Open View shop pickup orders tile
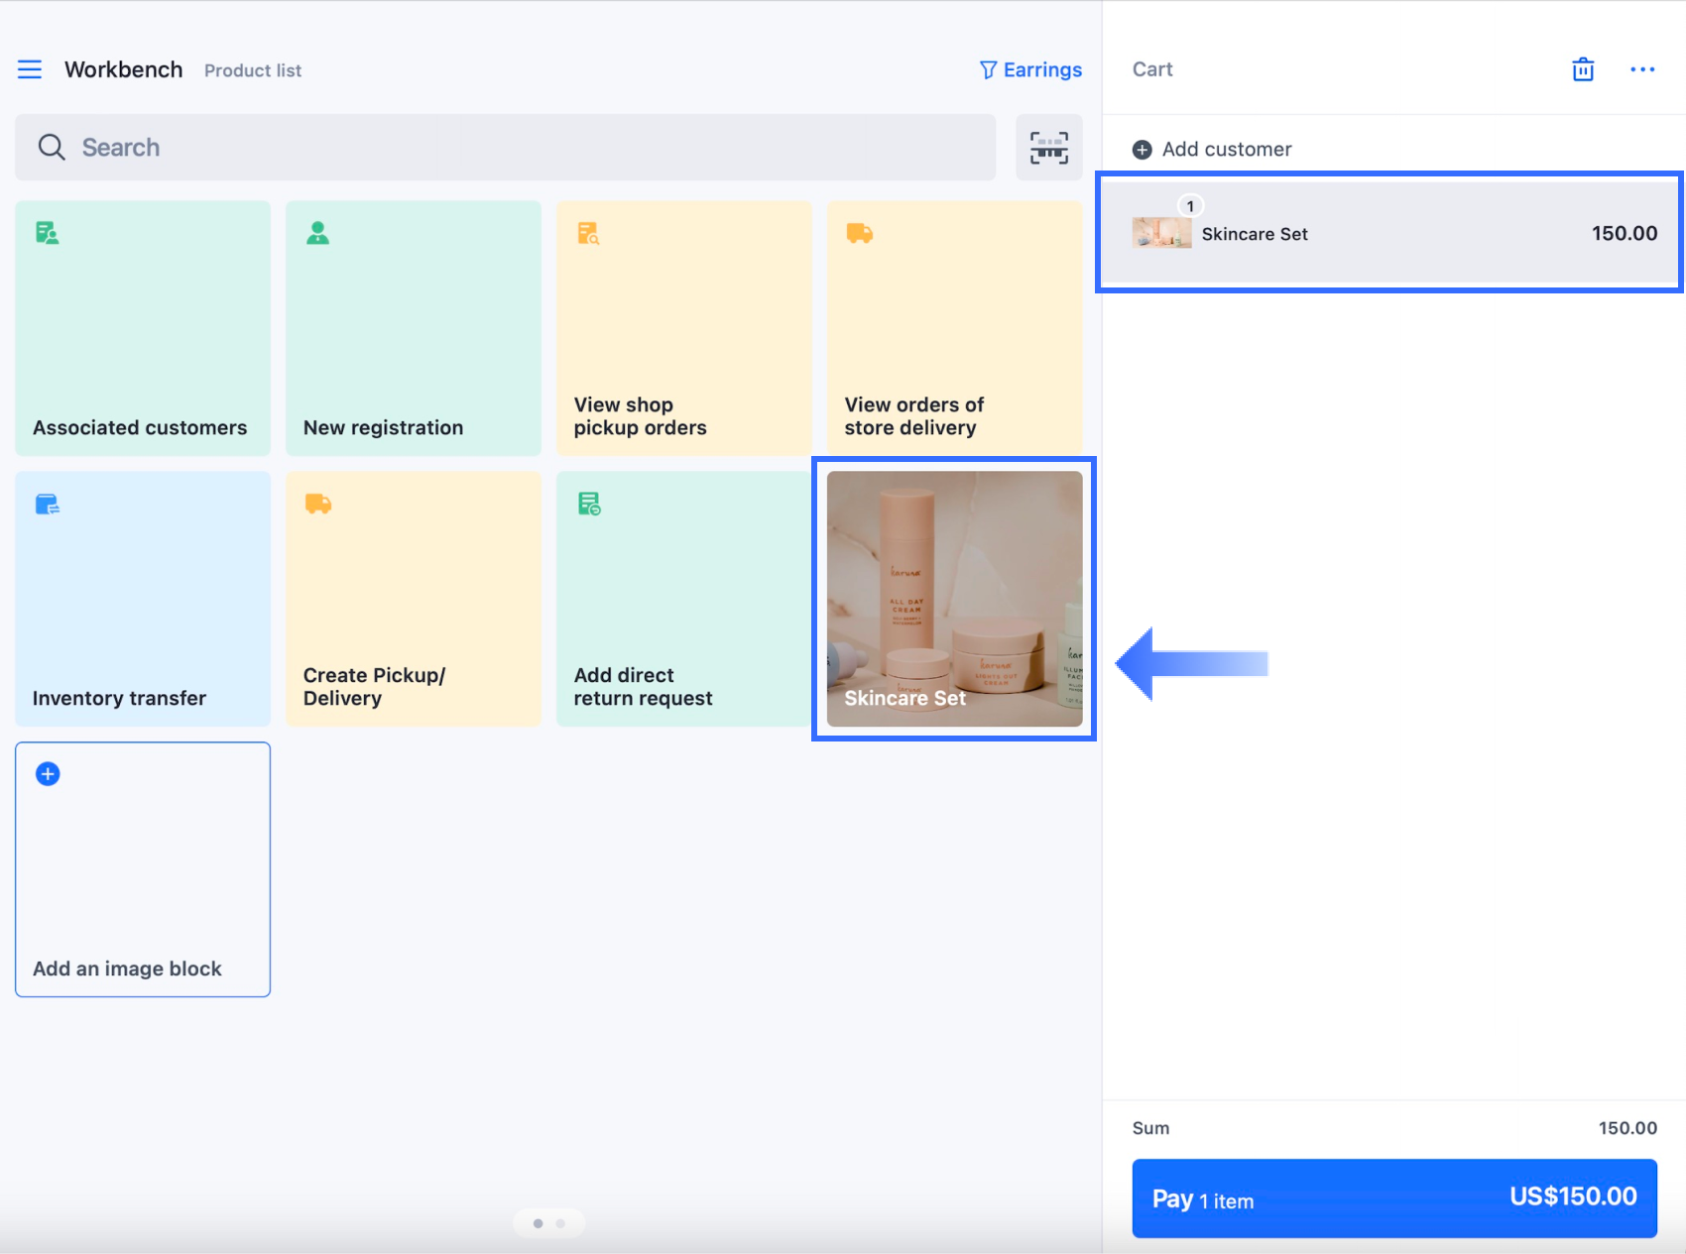This screenshot has width=1686, height=1254. tap(683, 328)
